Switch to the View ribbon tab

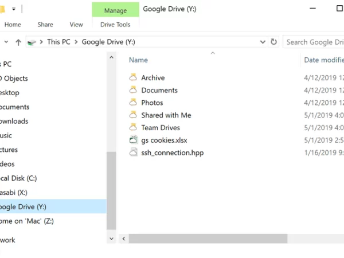point(76,25)
